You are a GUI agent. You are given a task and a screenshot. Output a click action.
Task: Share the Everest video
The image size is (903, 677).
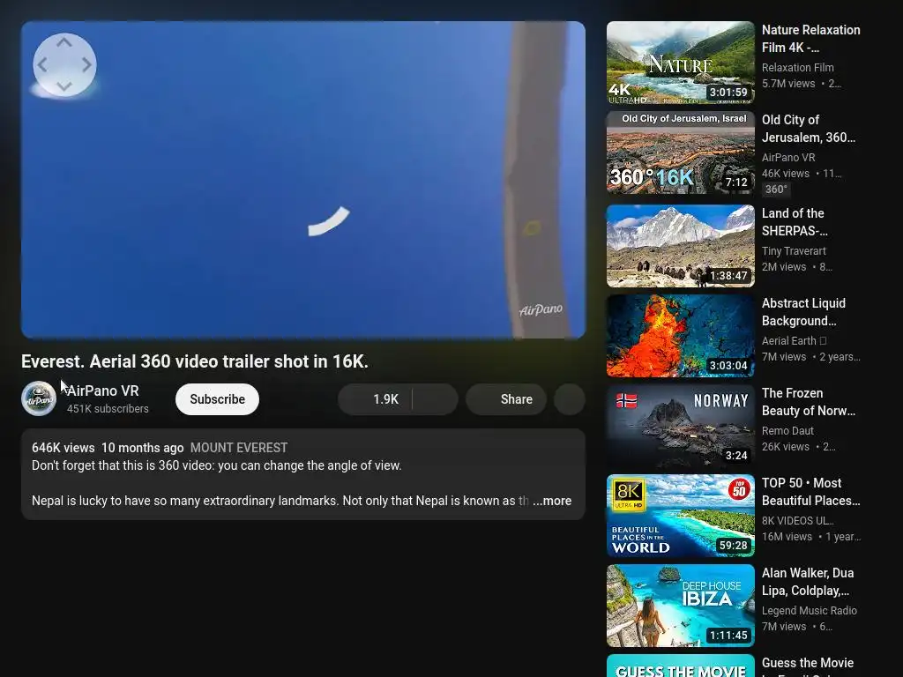click(x=506, y=399)
